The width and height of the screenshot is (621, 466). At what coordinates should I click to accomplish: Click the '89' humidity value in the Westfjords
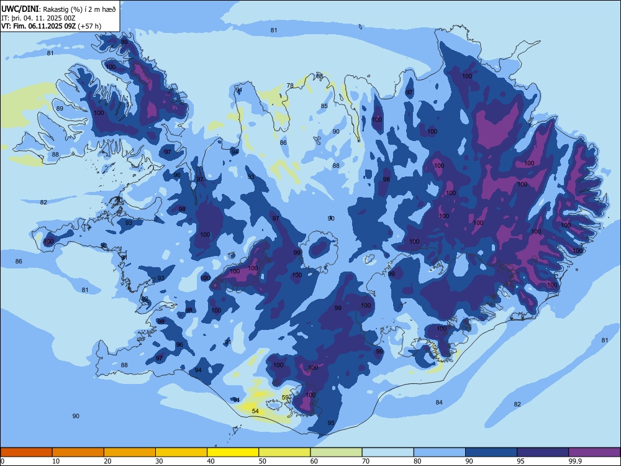point(60,108)
